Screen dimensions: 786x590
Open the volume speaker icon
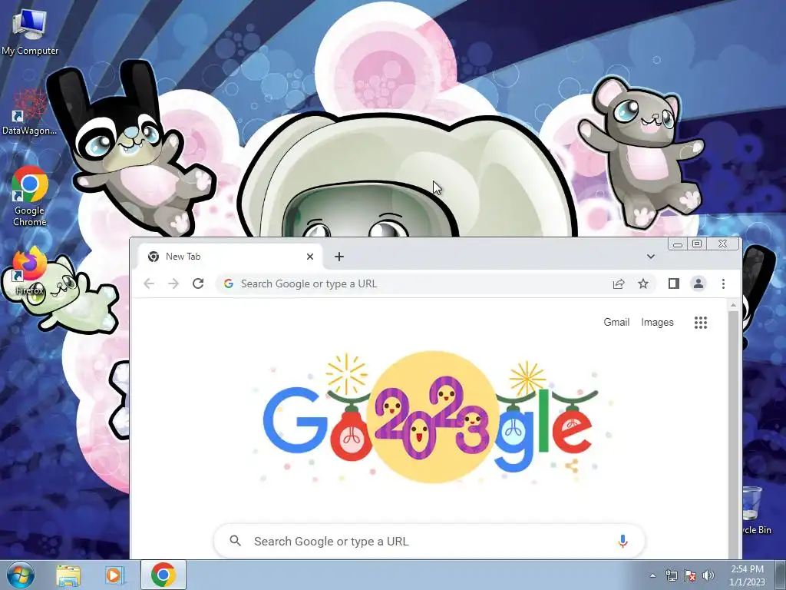tap(708, 575)
